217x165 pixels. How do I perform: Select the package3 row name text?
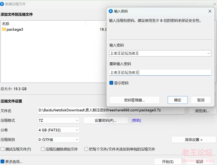[15, 30]
